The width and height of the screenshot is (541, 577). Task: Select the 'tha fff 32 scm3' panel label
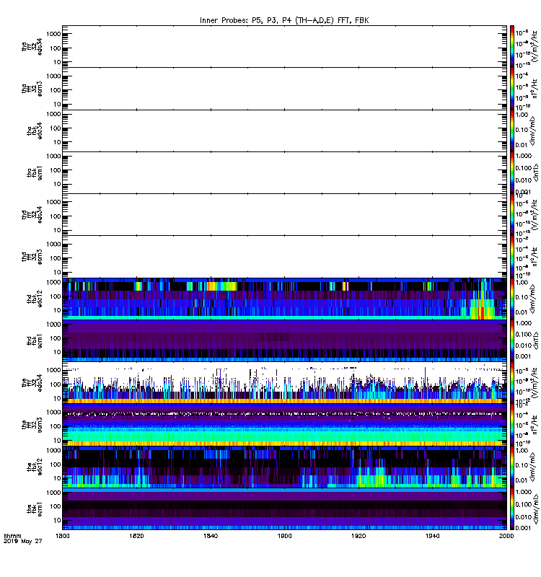point(32,89)
